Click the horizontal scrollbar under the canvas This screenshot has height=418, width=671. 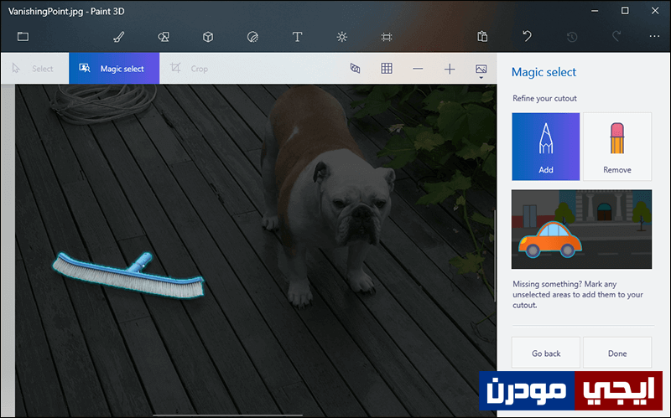click(x=227, y=415)
